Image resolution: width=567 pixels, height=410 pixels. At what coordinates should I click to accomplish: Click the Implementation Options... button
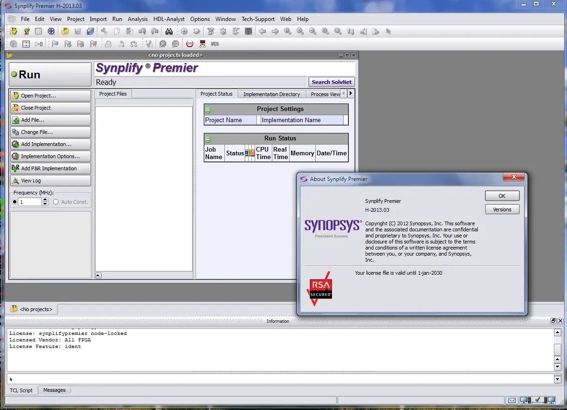[50, 156]
